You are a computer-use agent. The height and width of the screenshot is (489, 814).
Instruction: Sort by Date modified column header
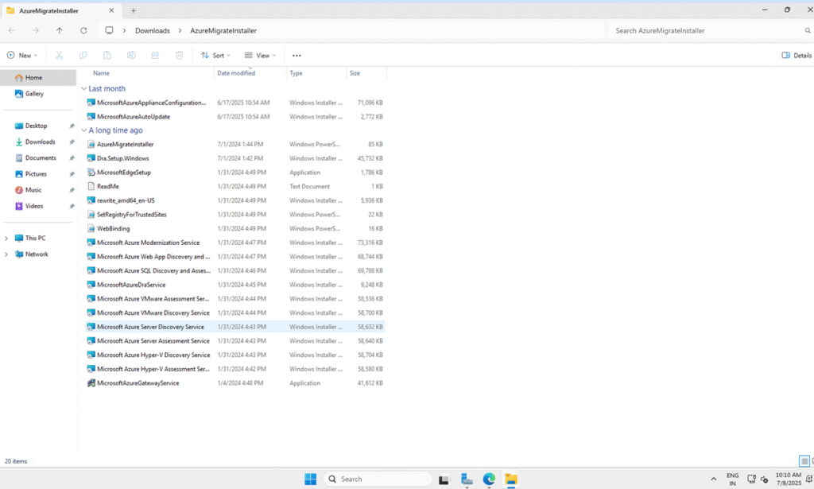click(236, 73)
